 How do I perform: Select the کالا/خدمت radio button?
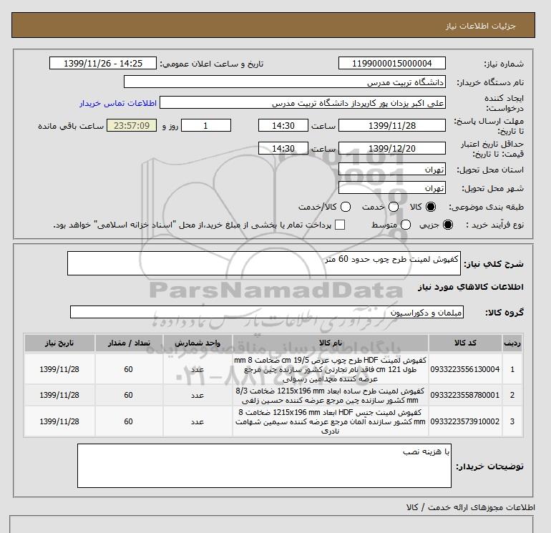pyautogui.click(x=346, y=207)
